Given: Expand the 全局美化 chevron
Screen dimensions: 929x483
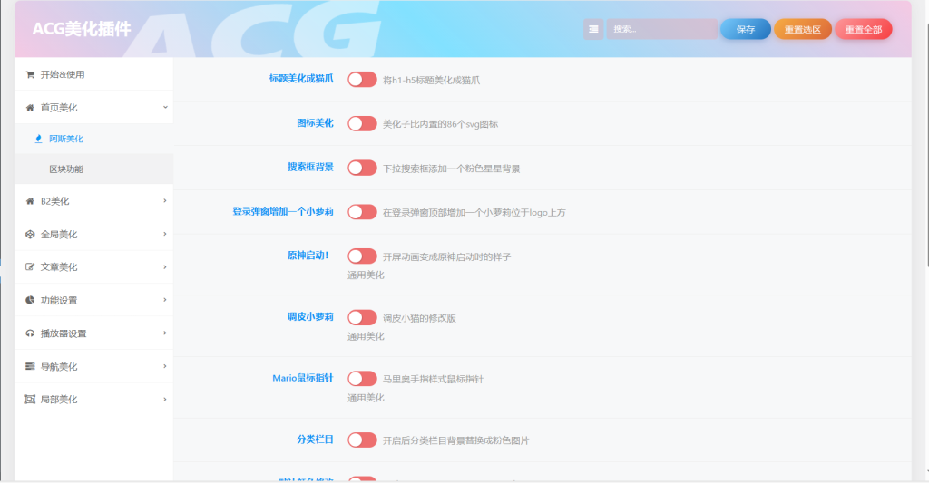Looking at the screenshot, I should (x=165, y=234).
